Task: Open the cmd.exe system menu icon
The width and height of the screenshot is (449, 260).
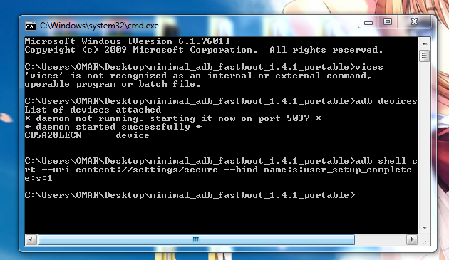Action: (x=31, y=26)
